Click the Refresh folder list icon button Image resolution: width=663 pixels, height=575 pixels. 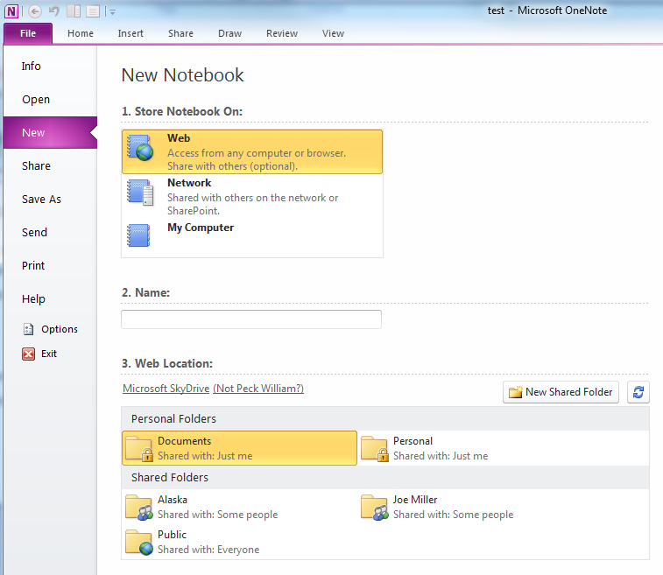[x=638, y=392]
